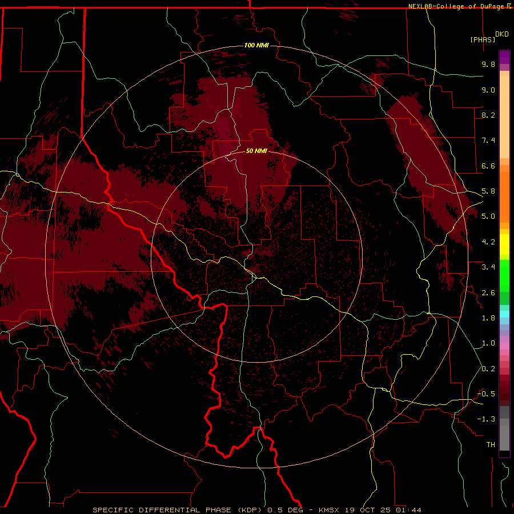Viewport: 514px width, 514px height.
Task: Click the TH threshold label on the scale
Action: pyautogui.click(x=491, y=445)
